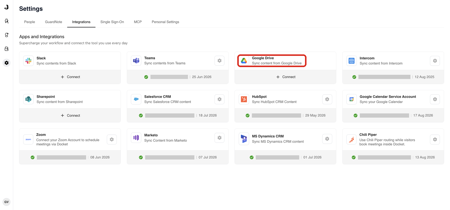Click the Teams logo icon

click(136, 61)
